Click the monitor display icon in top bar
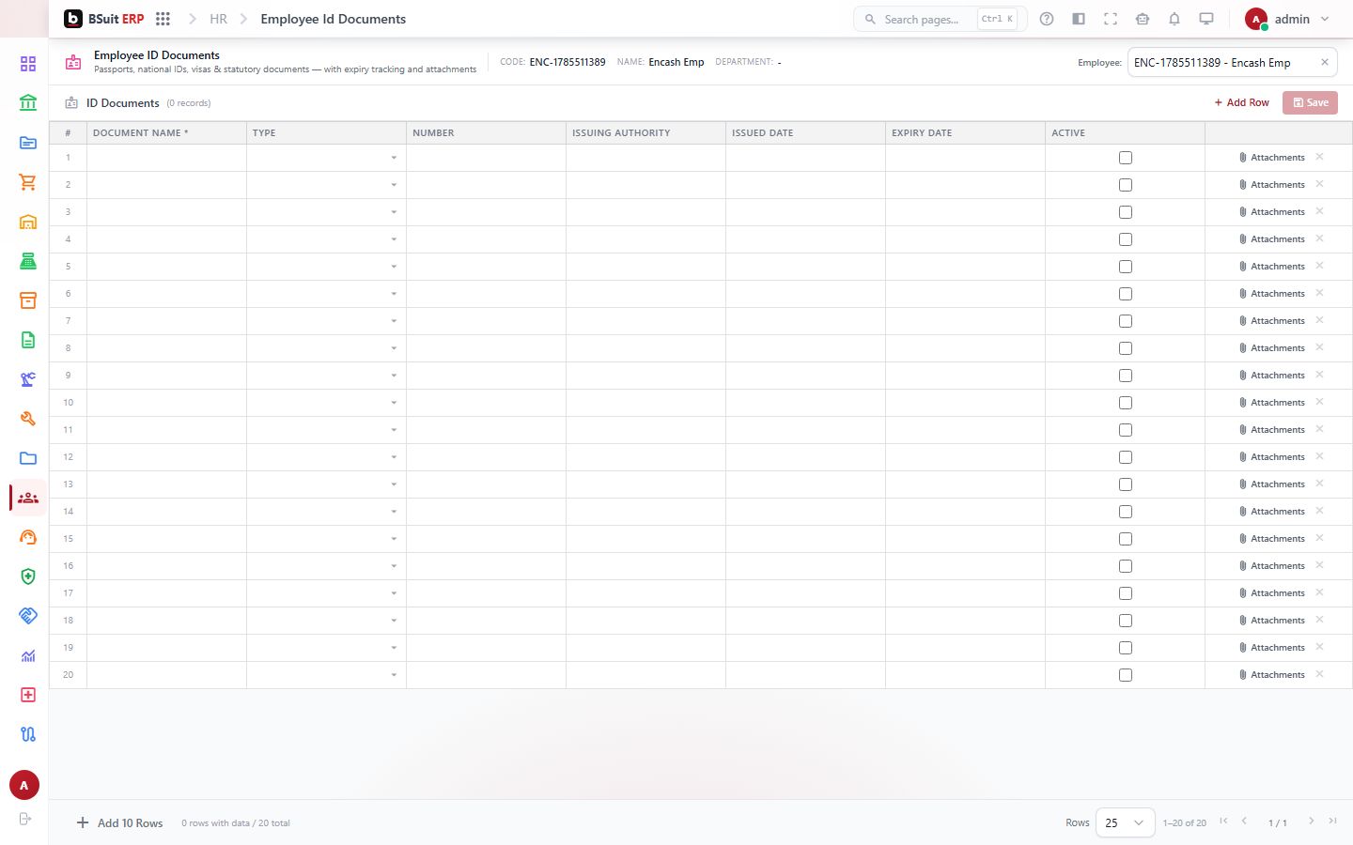 click(1206, 19)
